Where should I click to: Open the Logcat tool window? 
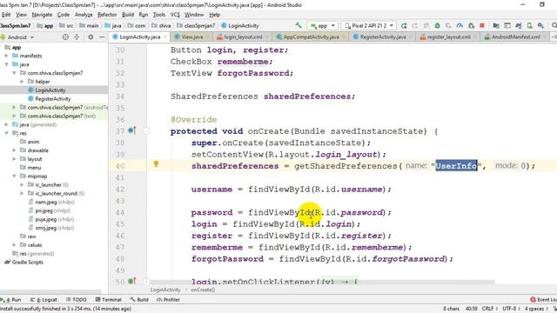[44, 299]
